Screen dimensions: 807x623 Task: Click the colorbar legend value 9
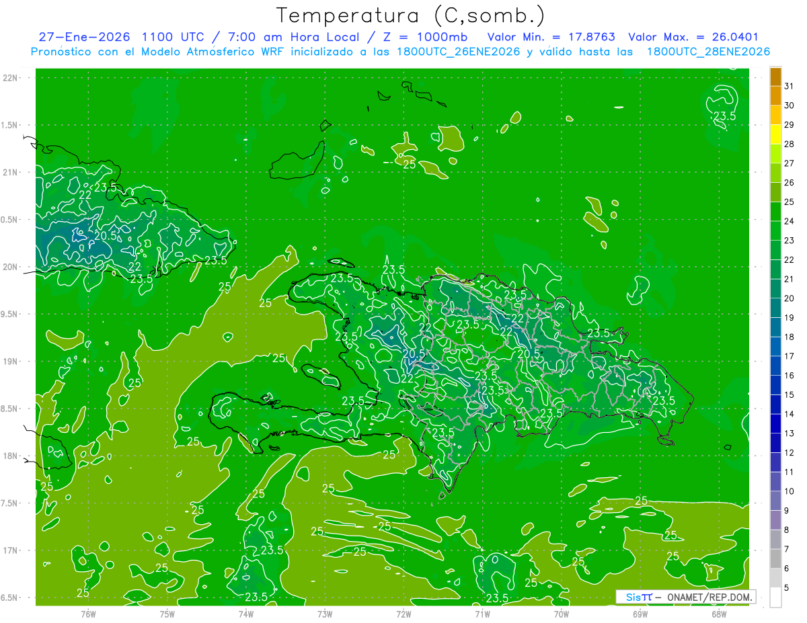(x=787, y=511)
